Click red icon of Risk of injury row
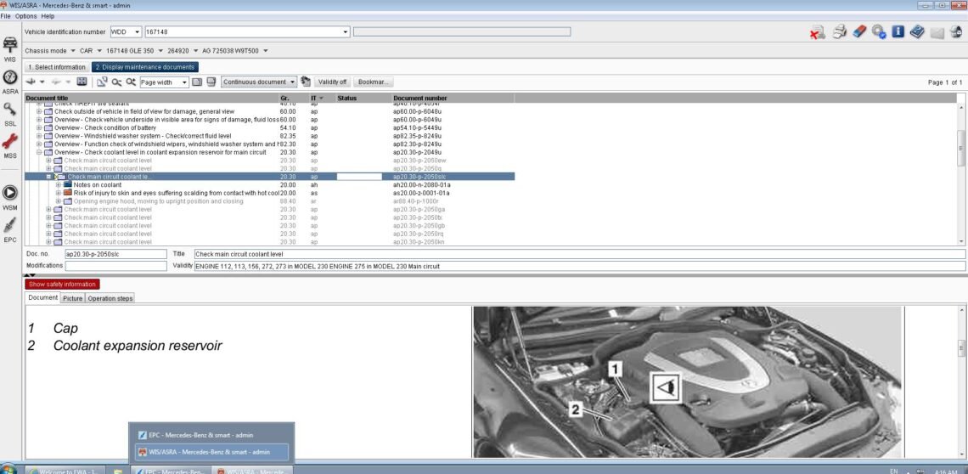 point(68,193)
